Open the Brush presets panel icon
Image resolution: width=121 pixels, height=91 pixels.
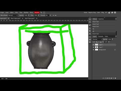(x=90, y=25)
